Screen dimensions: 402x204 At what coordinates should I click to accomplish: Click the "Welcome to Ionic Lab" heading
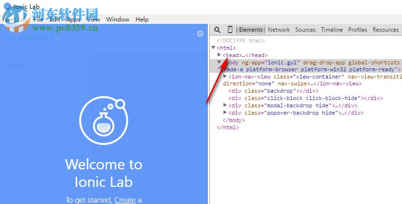pyautogui.click(x=104, y=173)
